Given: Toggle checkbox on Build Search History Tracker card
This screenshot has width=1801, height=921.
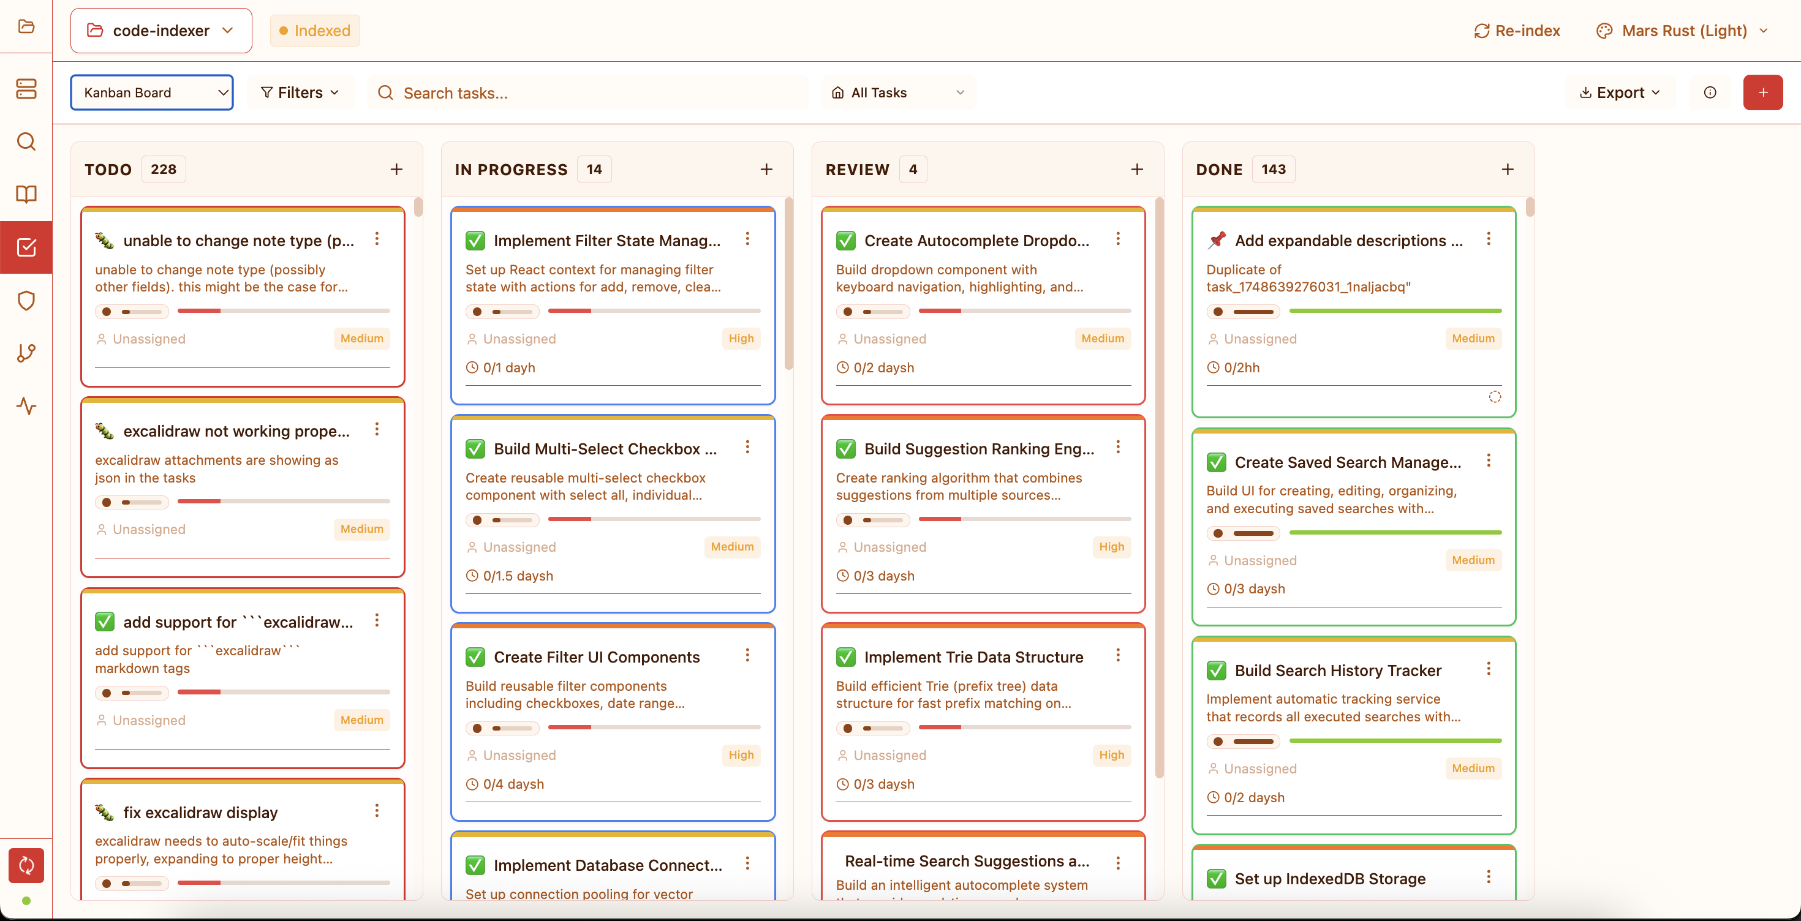Looking at the screenshot, I should [1216, 670].
